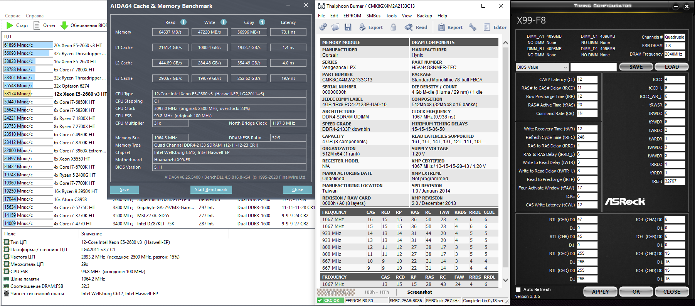Click the LOAD button in Timing Configurator

(x=671, y=67)
